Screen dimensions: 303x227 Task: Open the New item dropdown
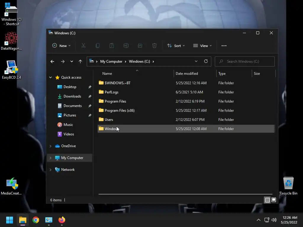(62, 46)
